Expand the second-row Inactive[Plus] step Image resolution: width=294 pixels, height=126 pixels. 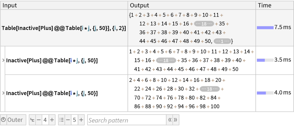click(3, 61)
